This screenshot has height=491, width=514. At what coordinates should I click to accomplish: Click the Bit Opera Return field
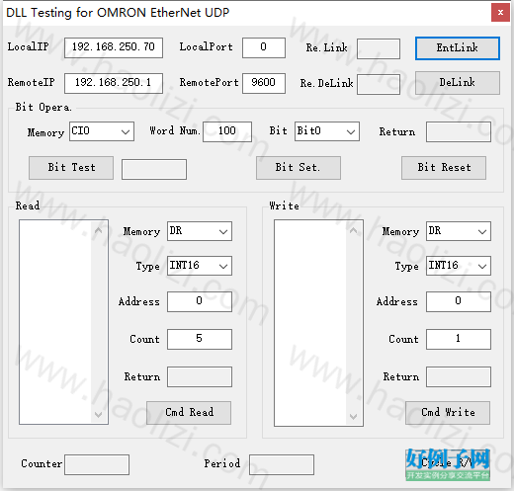[x=459, y=131]
